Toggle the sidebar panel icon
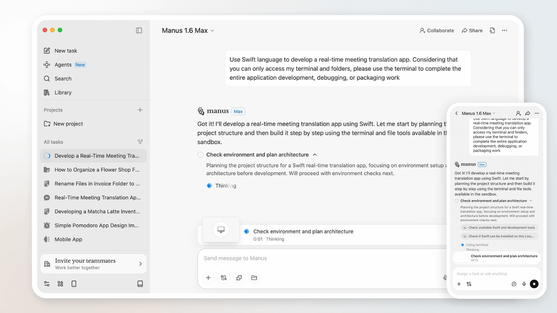Image resolution: width=557 pixels, height=313 pixels. pyautogui.click(x=139, y=31)
